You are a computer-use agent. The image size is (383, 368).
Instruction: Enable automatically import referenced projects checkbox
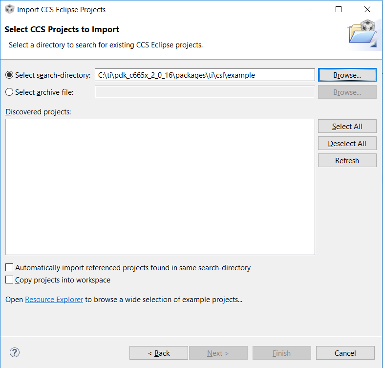[9, 268]
